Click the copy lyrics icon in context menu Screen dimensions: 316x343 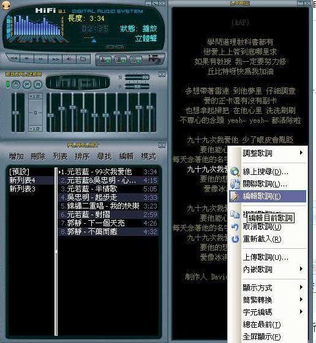(x=235, y=215)
